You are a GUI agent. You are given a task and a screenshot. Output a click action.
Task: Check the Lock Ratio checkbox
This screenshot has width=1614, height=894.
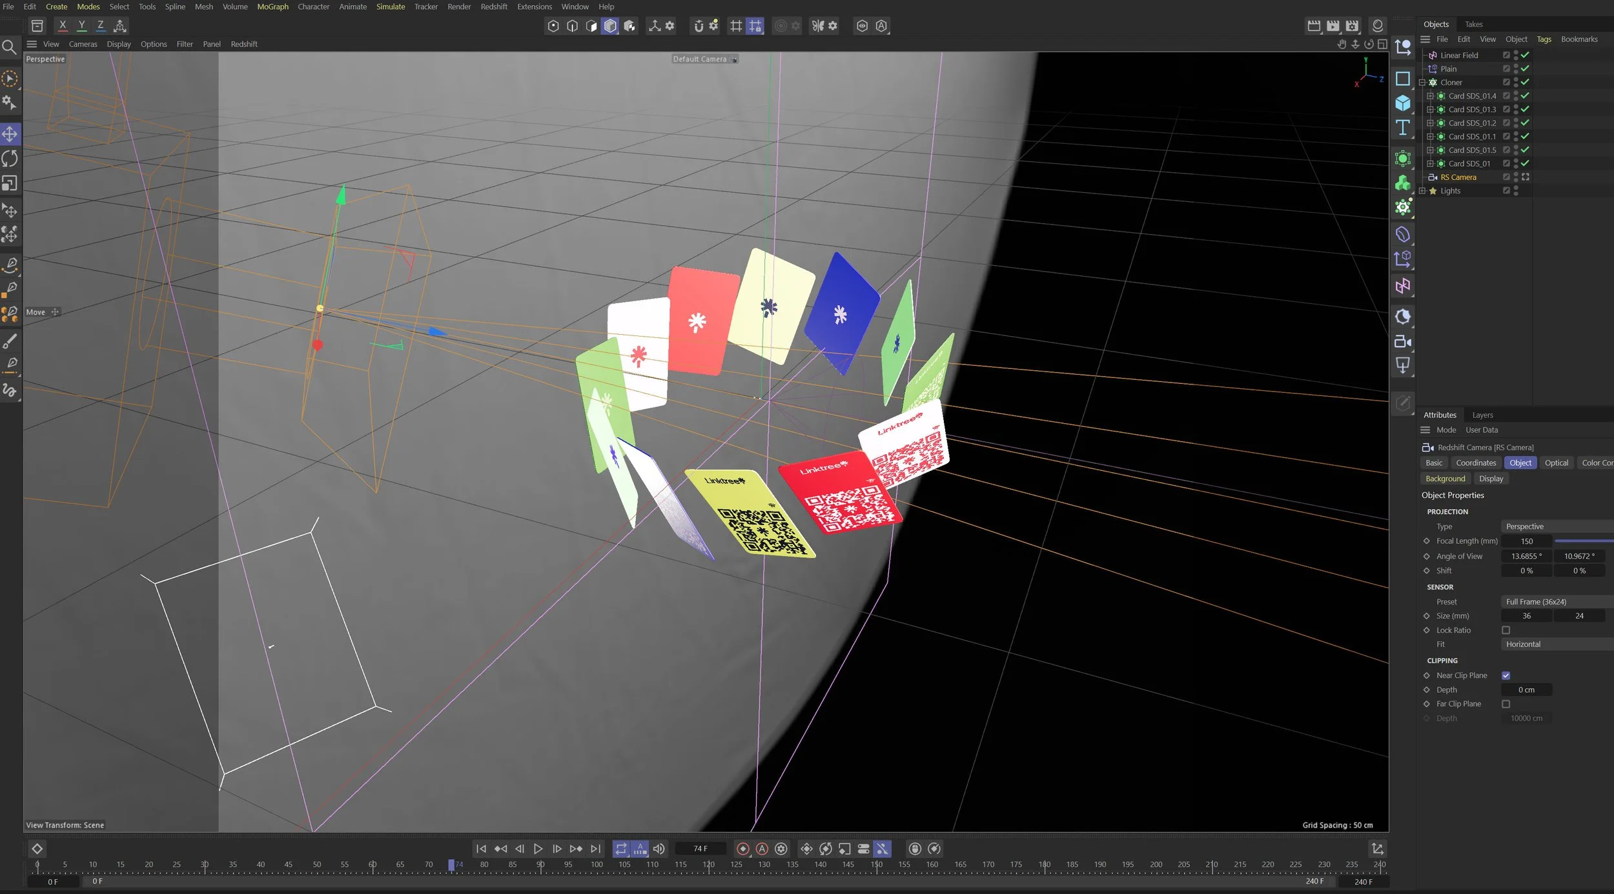pyautogui.click(x=1506, y=630)
